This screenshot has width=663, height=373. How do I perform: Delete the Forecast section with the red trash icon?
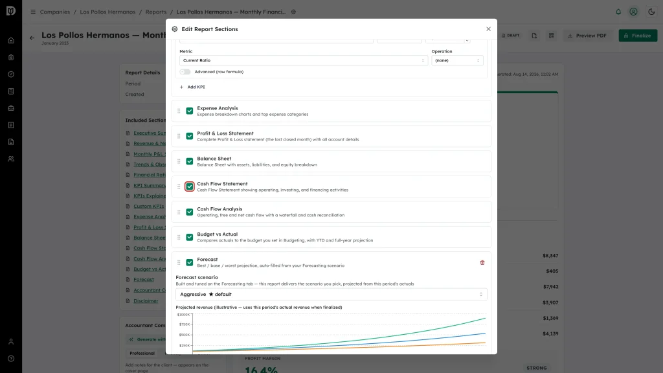482,263
